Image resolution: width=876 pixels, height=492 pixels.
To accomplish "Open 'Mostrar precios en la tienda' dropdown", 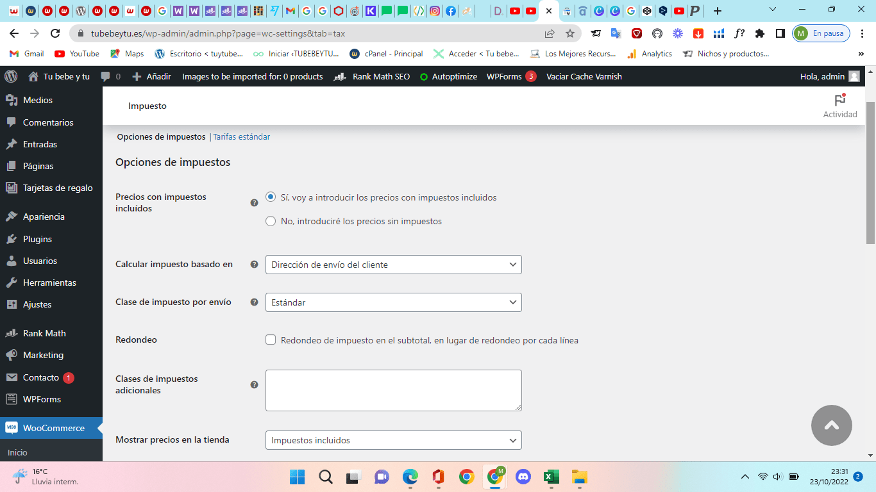I will pos(393,440).
